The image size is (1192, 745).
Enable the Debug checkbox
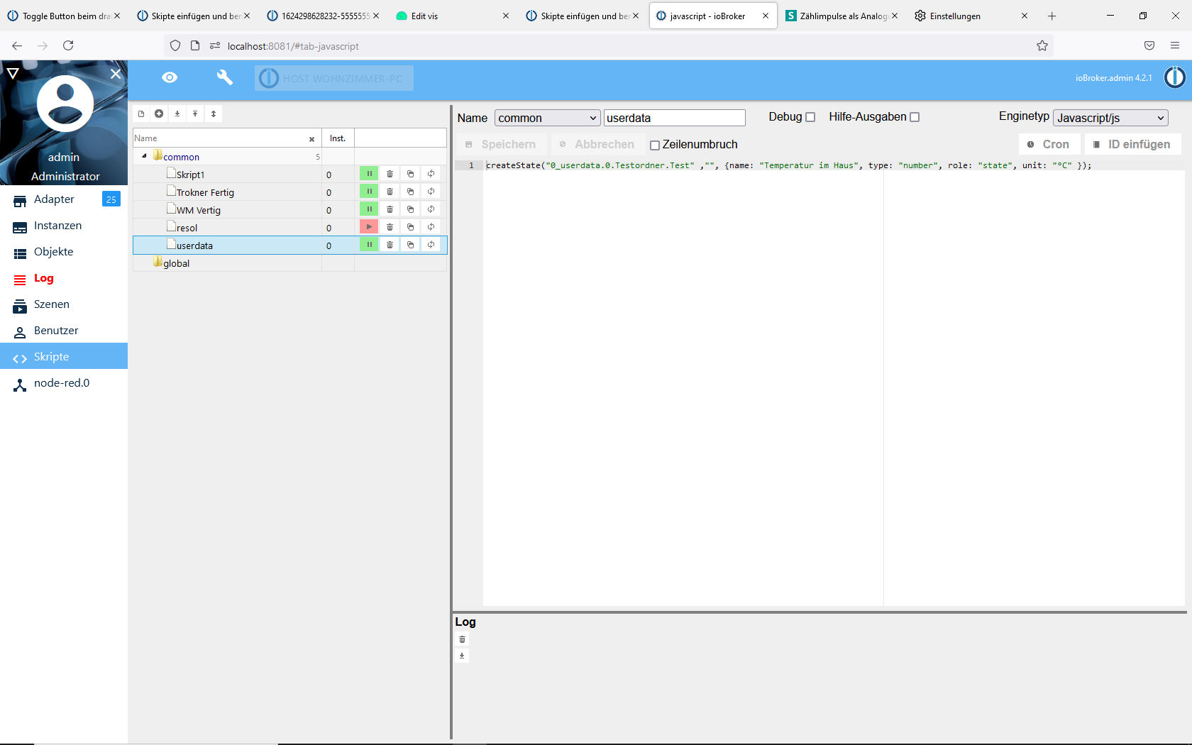(x=810, y=117)
